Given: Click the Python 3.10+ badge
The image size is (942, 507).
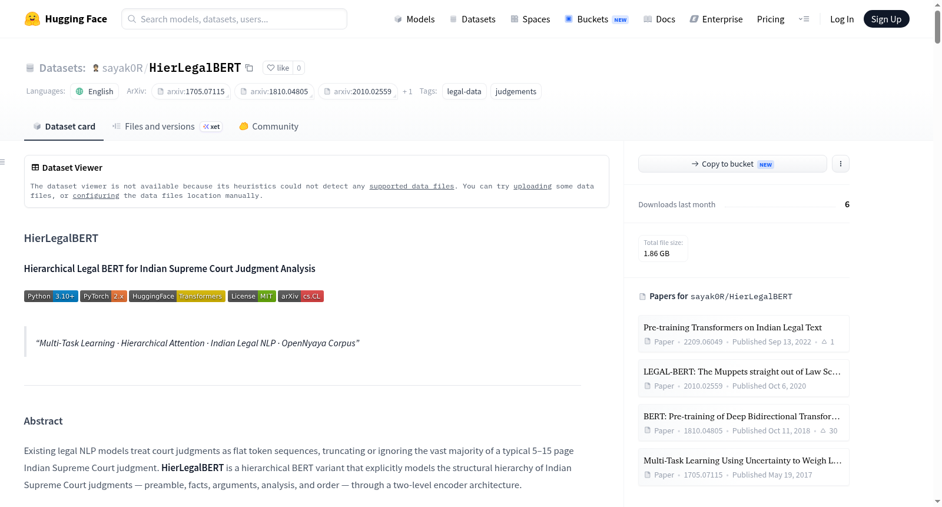Looking at the screenshot, I should 51,296.
